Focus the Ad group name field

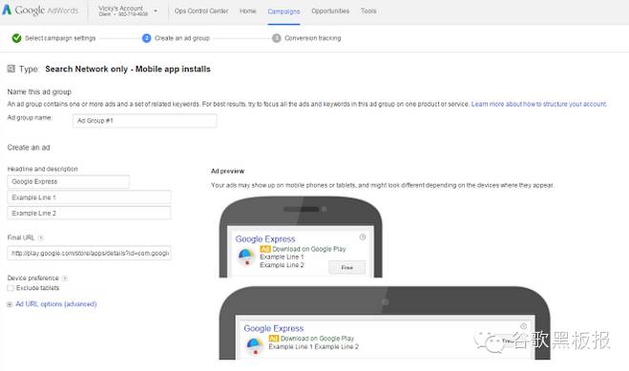tap(145, 120)
